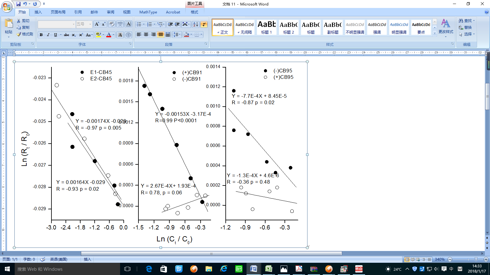The height and width of the screenshot is (275, 490).
Task: Apply the Center alignment icon
Action: 146,35
